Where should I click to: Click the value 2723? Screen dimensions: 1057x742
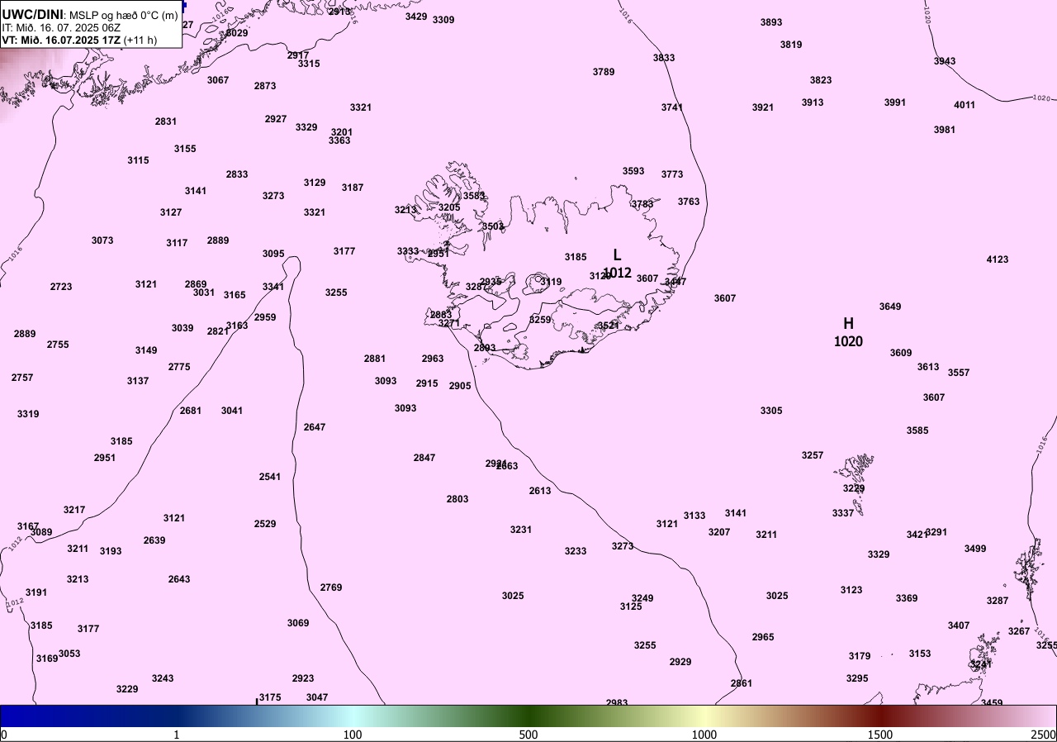[x=61, y=287]
